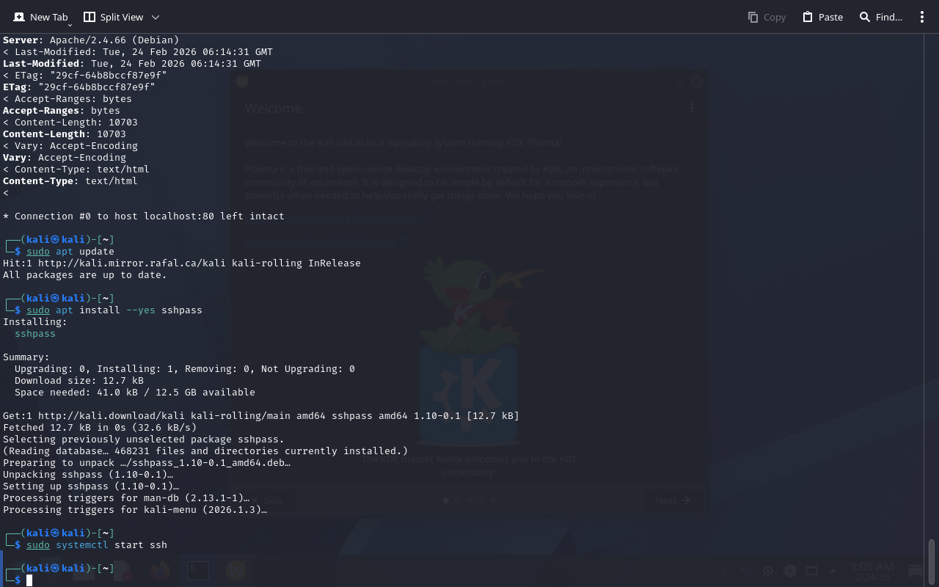
Task: Click 'All packages are up to date' line
Action: coord(85,275)
